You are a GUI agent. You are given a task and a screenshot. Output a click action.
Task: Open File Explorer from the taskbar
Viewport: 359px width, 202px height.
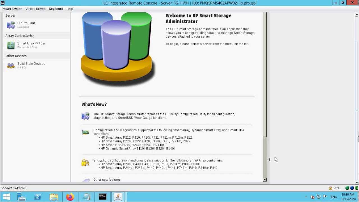(54, 197)
